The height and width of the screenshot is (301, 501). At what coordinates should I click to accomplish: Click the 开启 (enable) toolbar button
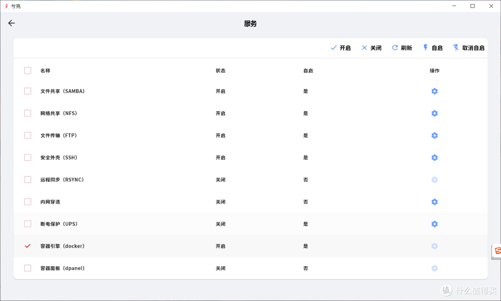340,48
